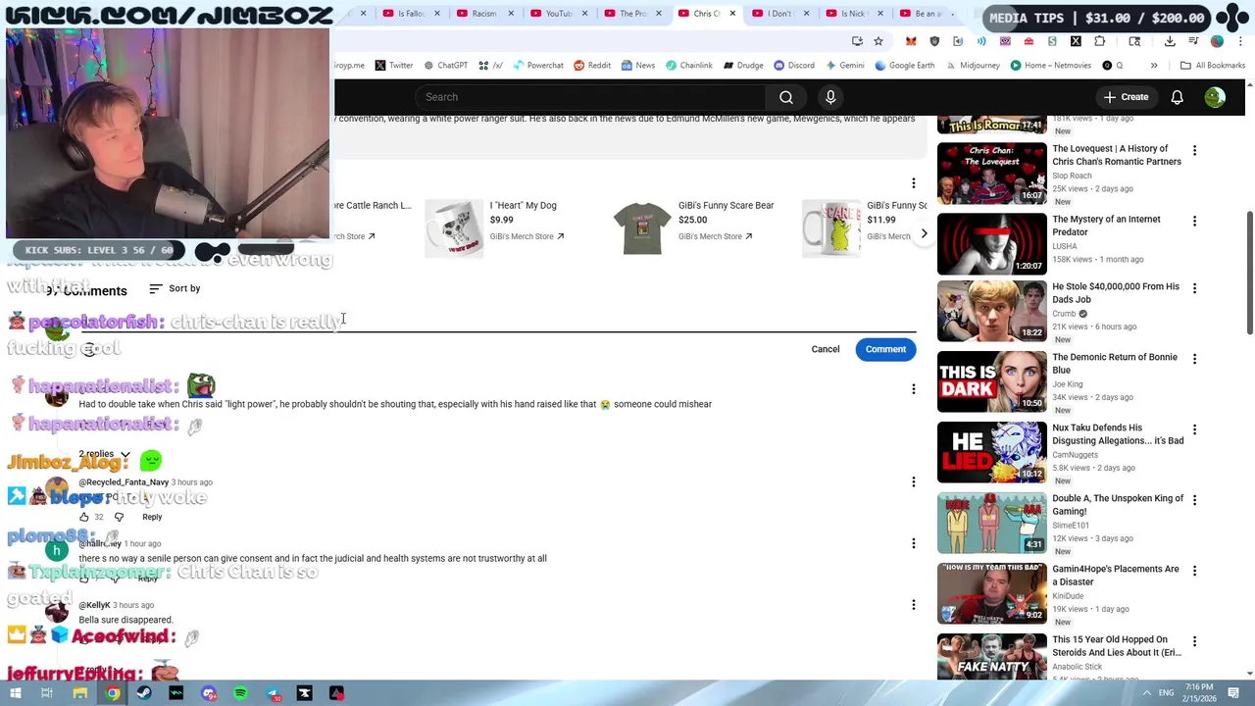Screen dimensions: 1255x706
Task: Open options for Demonic Return of Bonnie Blue
Action: click(x=1194, y=359)
